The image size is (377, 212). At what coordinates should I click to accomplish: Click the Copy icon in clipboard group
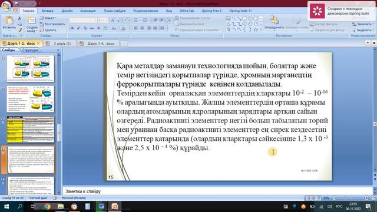(19, 24)
